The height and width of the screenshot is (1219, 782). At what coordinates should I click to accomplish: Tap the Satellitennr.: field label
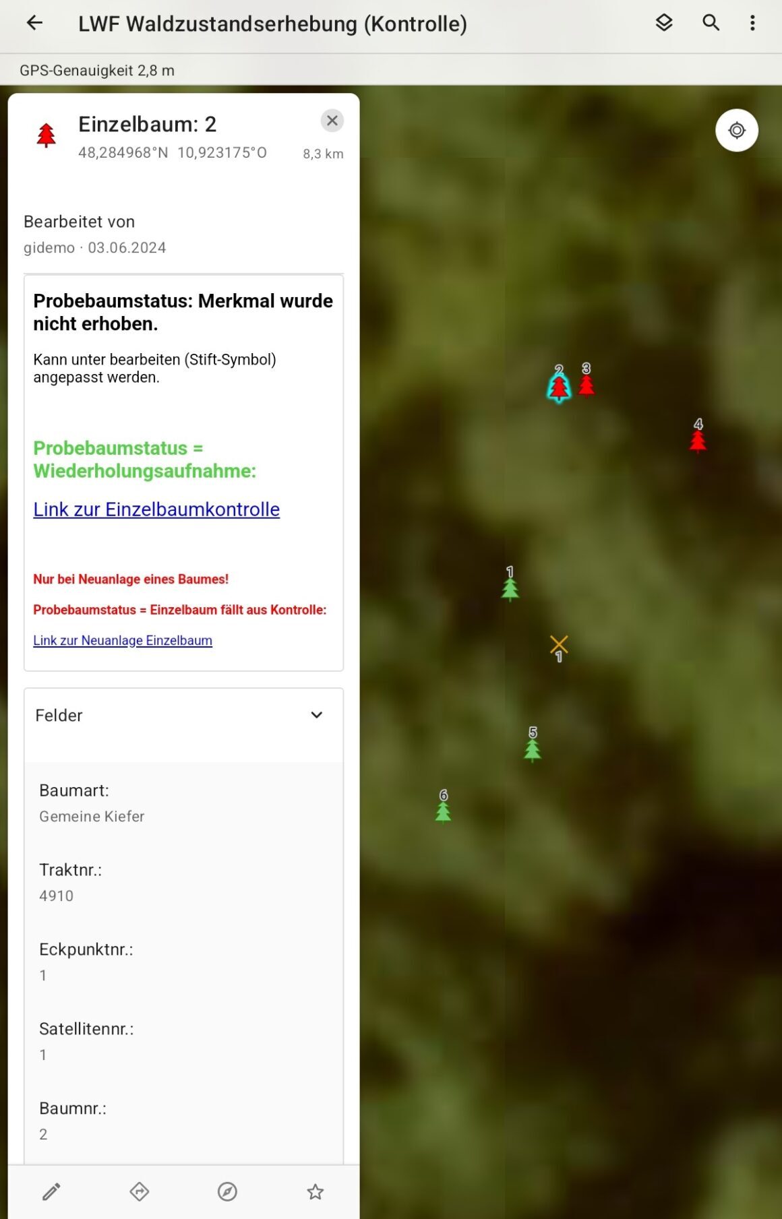[86, 1029]
